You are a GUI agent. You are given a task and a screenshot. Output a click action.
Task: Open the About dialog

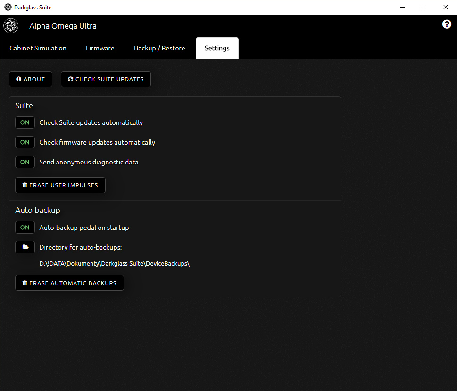tap(31, 79)
